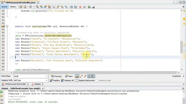Switch to the History view tab
Viewport: 186px width, 104px height.
point(13,7)
